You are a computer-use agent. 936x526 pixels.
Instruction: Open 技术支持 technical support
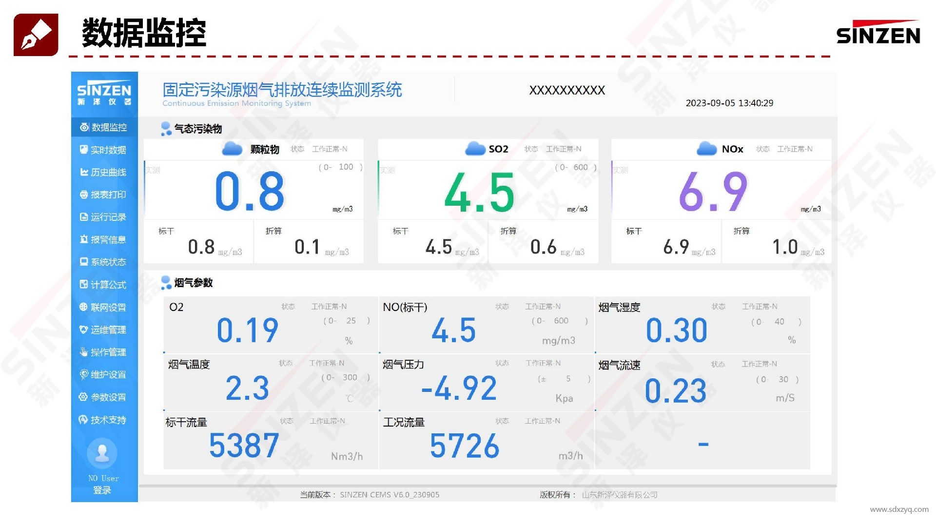(104, 419)
